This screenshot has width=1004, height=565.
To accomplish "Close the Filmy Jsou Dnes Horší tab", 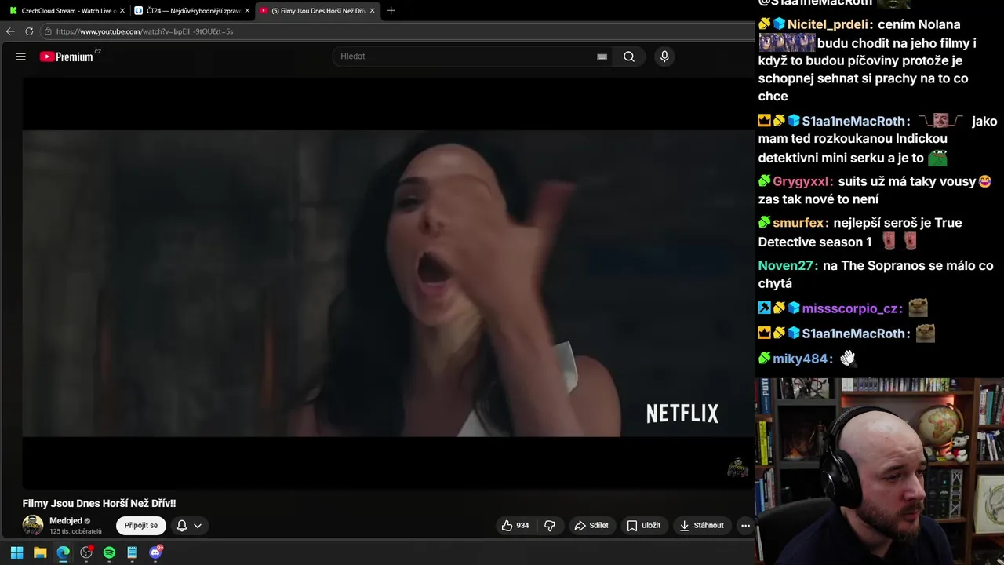I will click(373, 11).
